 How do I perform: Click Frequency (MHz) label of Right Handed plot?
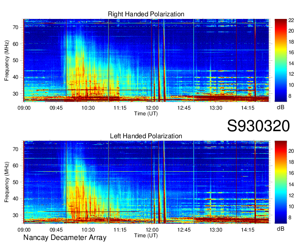[7, 60]
